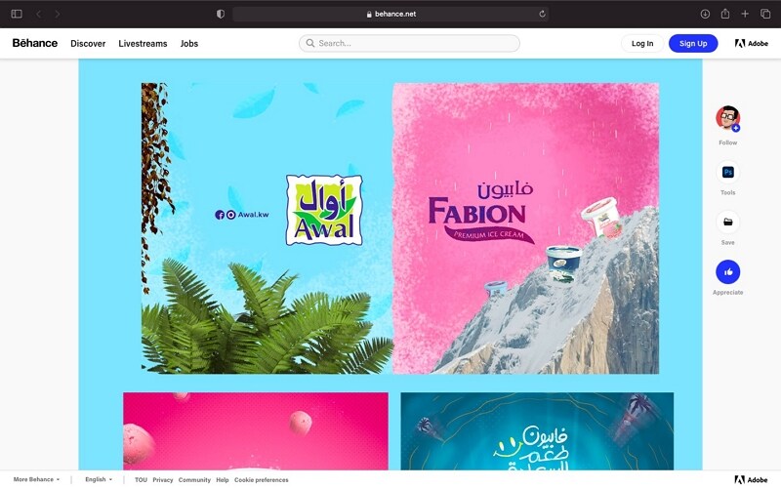Screen dimensions: 781x488
Task: Toggle the Safari sidebar icon
Action: [x=17, y=14]
